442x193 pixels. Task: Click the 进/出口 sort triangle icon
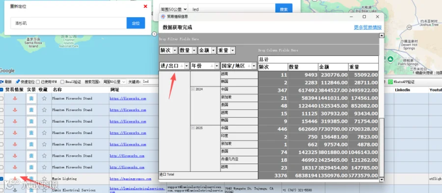pos(182,66)
